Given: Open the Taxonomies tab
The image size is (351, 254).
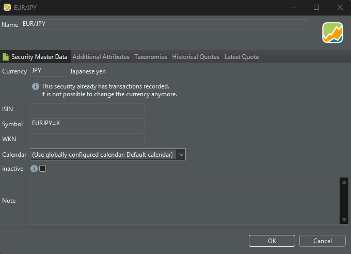Looking at the screenshot, I should pos(151,57).
